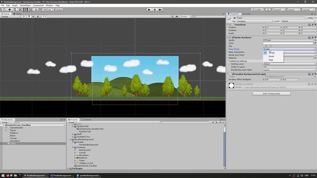Screen dimensions: 317x178
Task: Click Add Component button
Action: click(x=271, y=93)
